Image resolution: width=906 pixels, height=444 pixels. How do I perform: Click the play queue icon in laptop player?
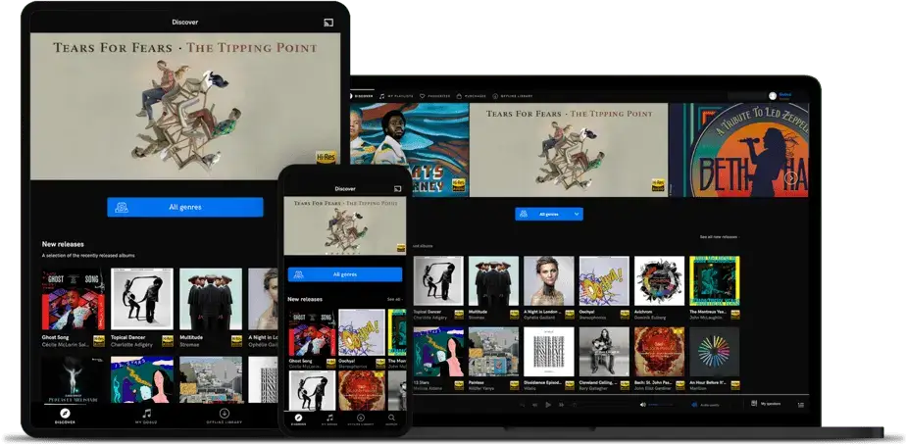coord(801,403)
